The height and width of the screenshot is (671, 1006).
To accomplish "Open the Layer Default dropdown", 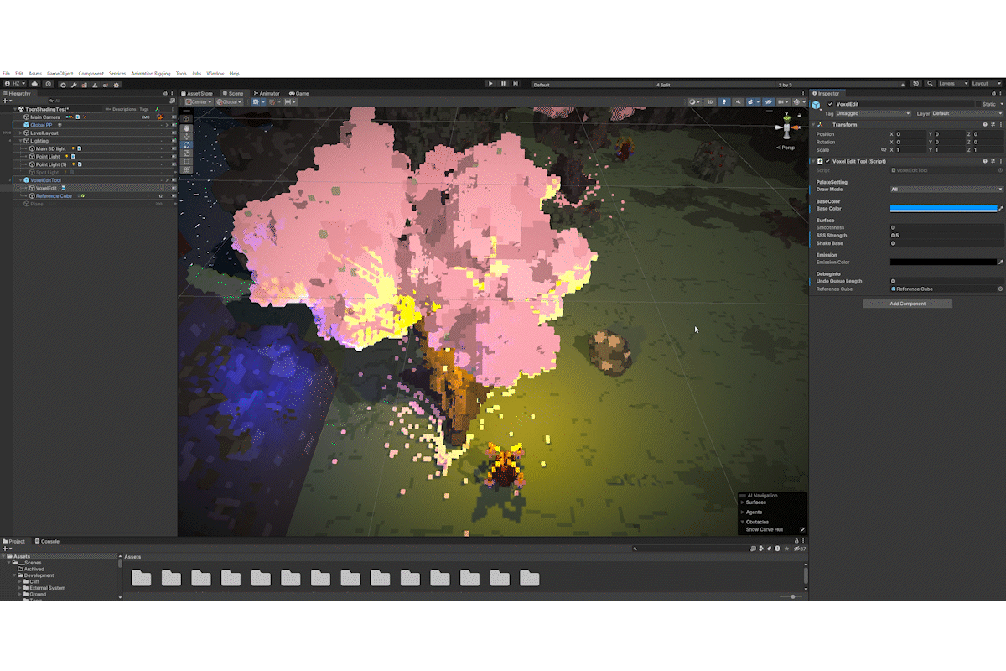I will (967, 113).
